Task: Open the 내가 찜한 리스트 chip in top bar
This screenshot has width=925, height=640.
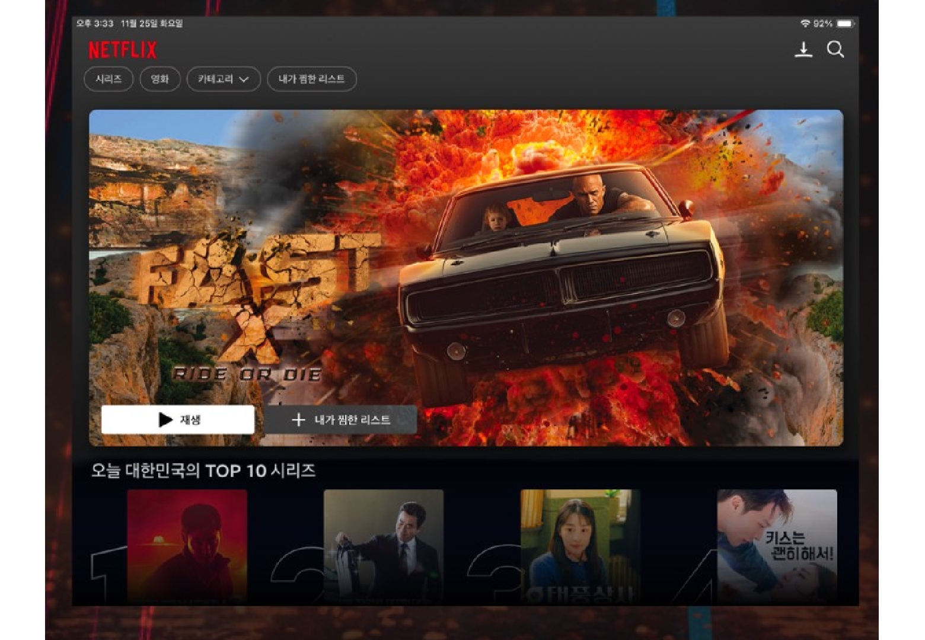Action: coord(312,79)
